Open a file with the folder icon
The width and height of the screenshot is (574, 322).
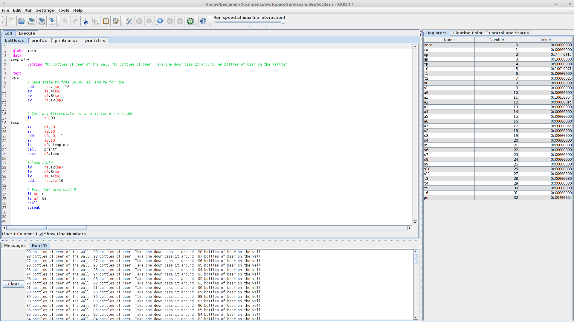22,21
